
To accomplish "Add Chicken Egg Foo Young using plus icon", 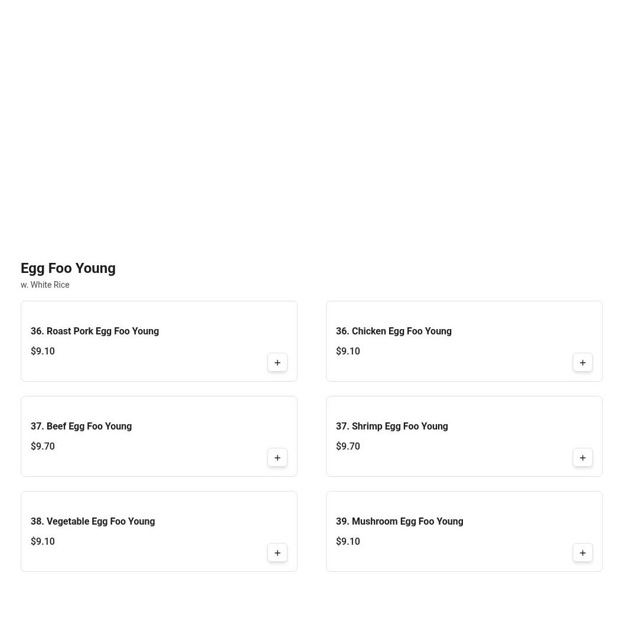I will coord(583,363).
